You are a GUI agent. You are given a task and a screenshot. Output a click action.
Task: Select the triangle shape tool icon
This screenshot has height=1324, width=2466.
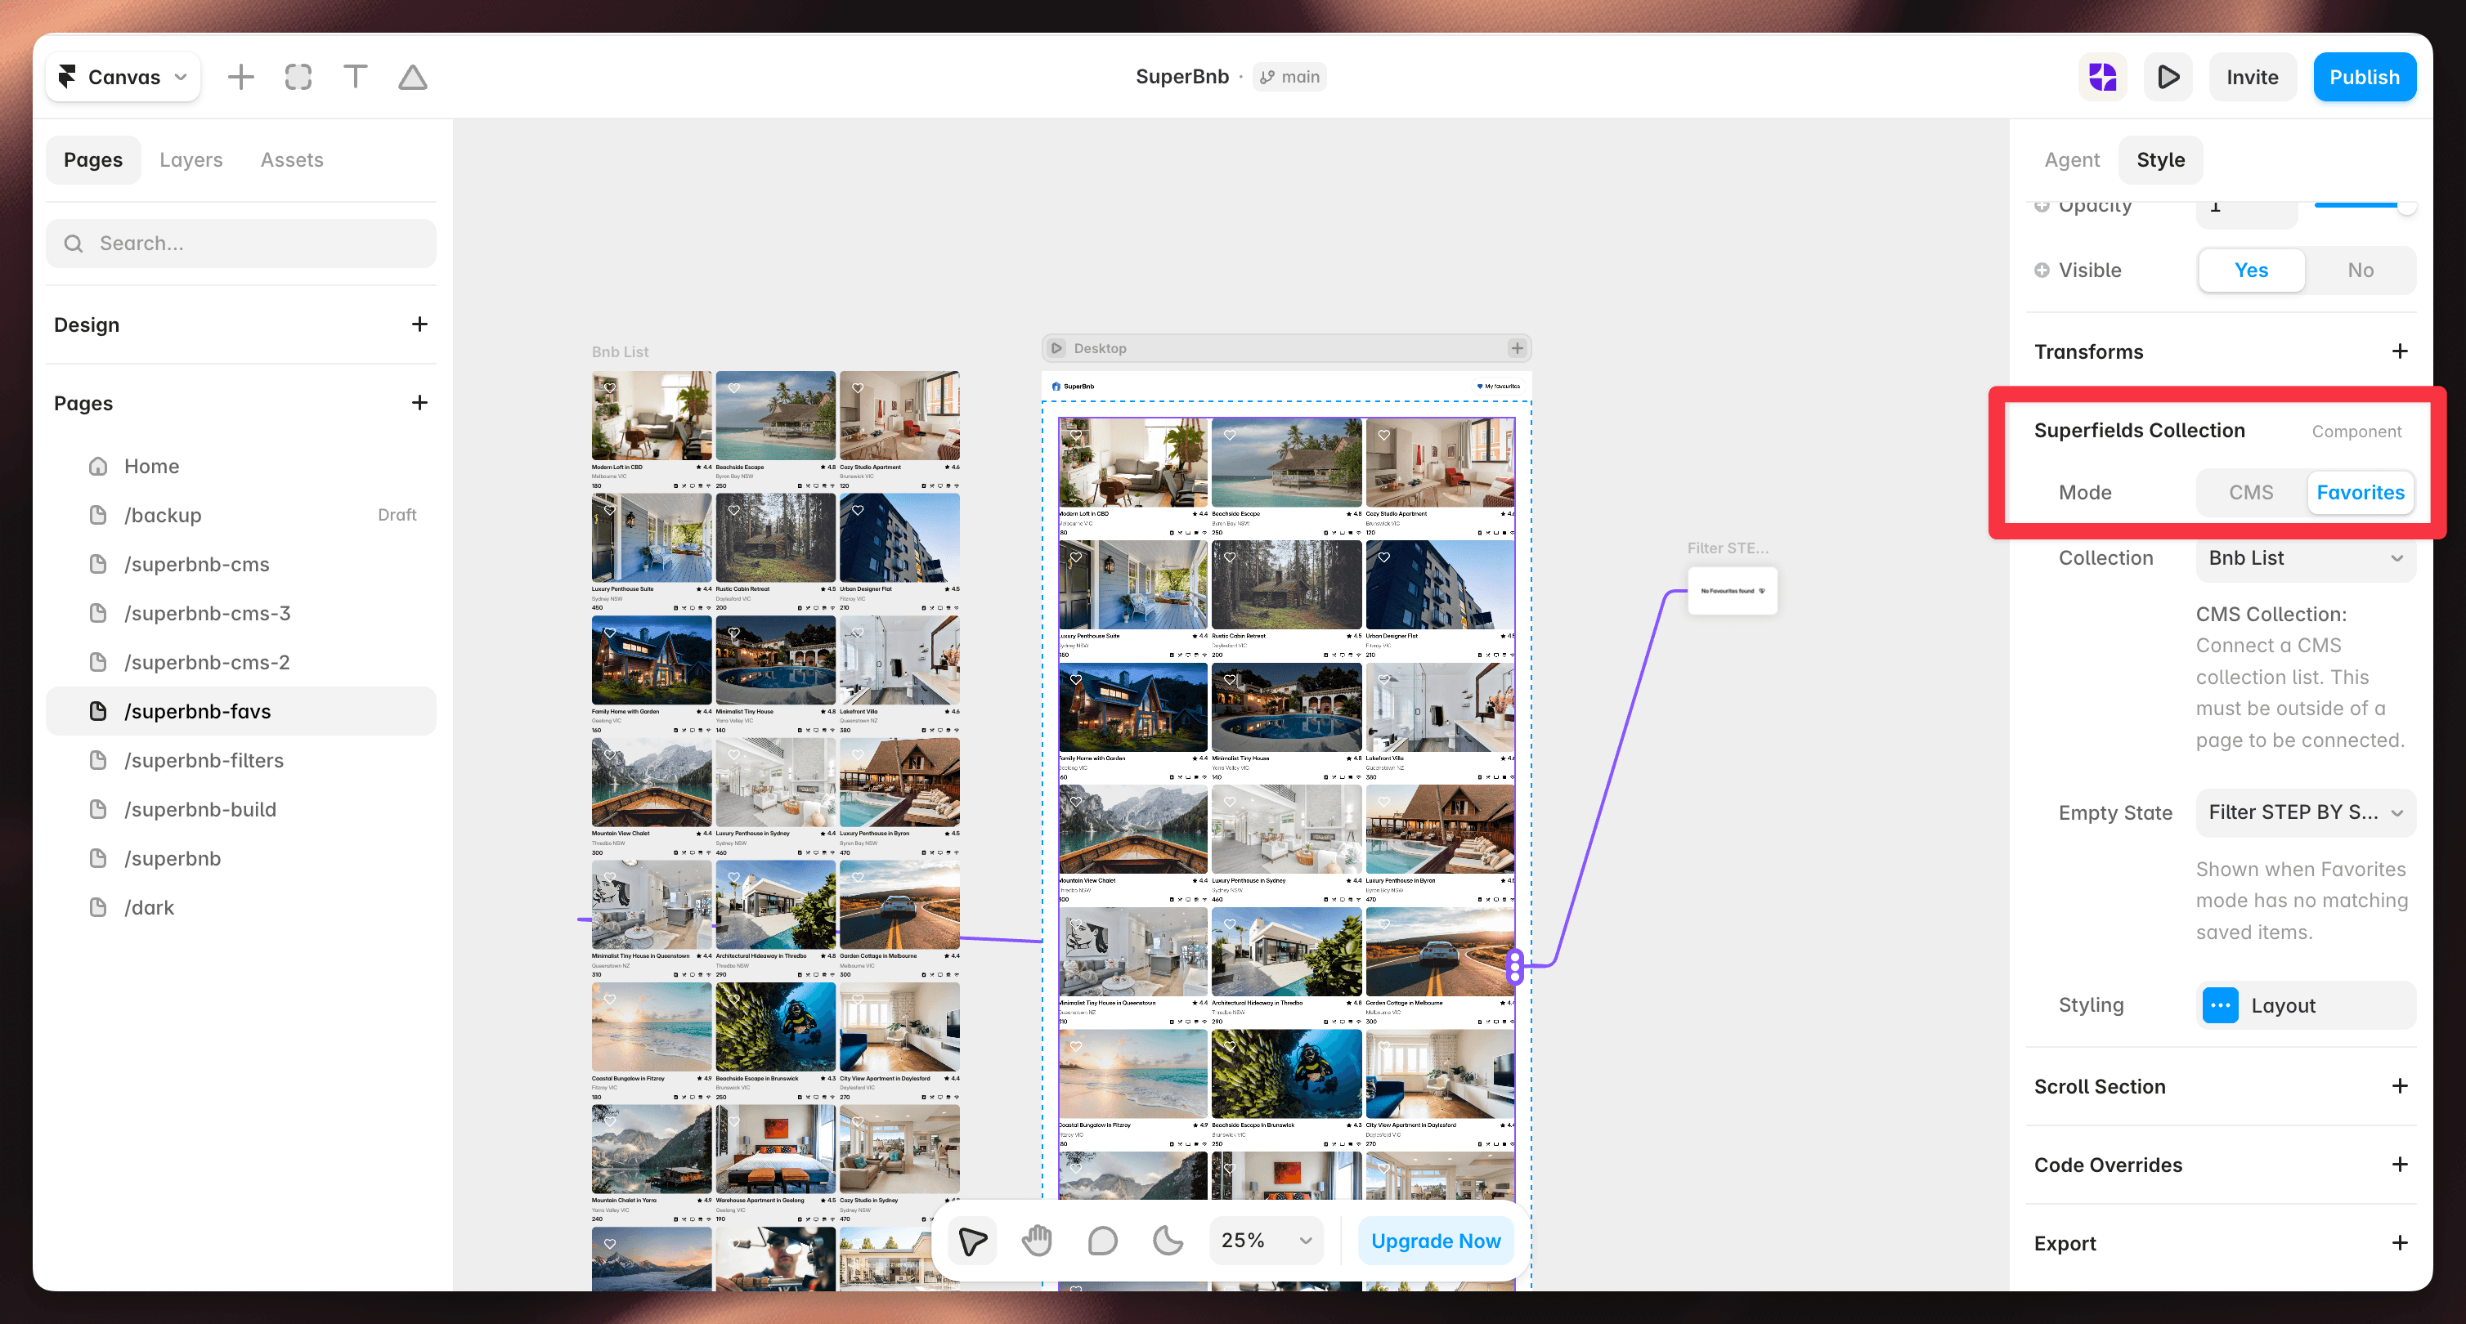pos(413,77)
